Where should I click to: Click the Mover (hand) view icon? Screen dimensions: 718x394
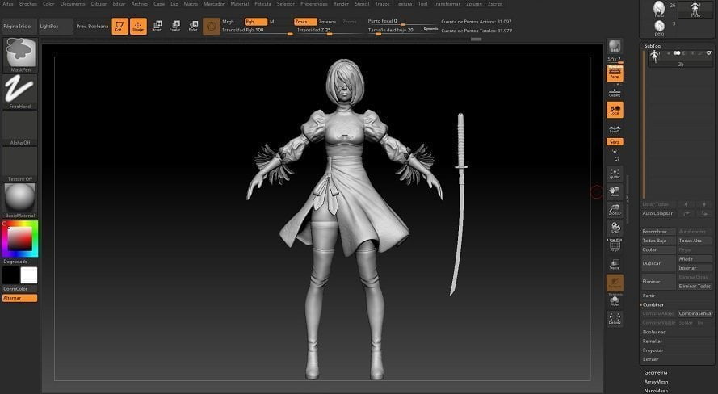[615, 191]
